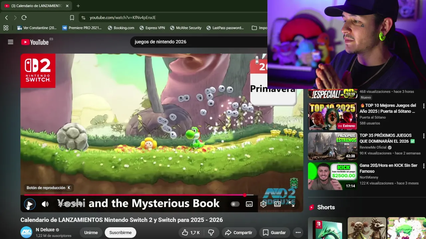
Task: Click the search box showing juegos de nintendo 2026
Action: click(199, 42)
